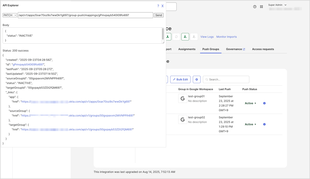Close the API Explorer panel
The width and height of the screenshot is (310, 179).
(x=162, y=6)
